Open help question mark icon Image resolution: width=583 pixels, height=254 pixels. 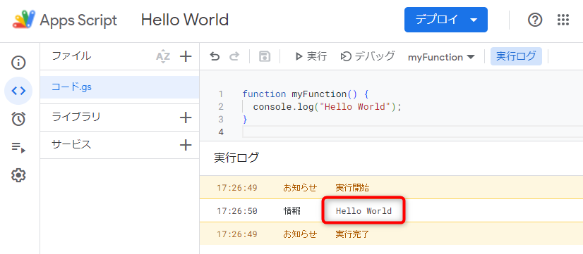[535, 20]
